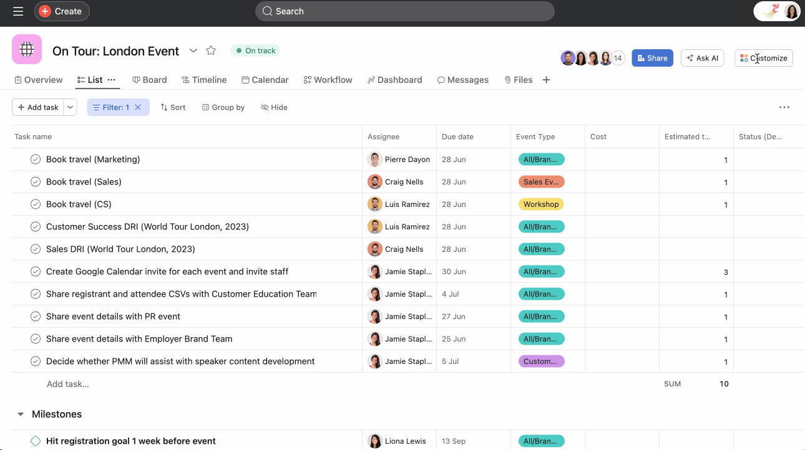Mark Book travel (Marketing) as complete
This screenshot has width=805, height=450.
[36, 160]
